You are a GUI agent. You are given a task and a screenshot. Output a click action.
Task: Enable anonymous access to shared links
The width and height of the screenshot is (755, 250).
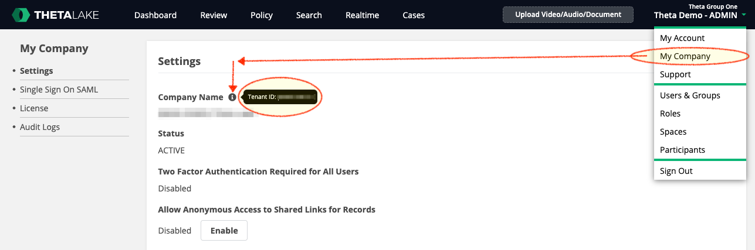click(x=224, y=231)
